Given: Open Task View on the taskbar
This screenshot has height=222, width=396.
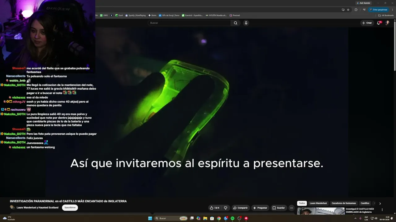Looking at the screenshot, I should point(192,218).
